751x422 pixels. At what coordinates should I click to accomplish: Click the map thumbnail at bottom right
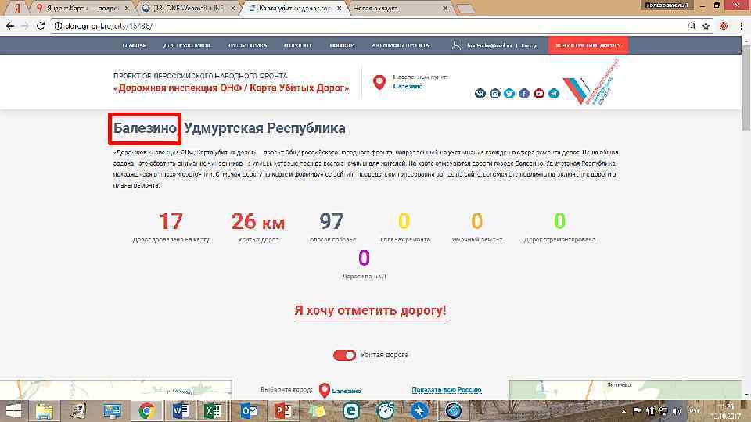pos(625,390)
